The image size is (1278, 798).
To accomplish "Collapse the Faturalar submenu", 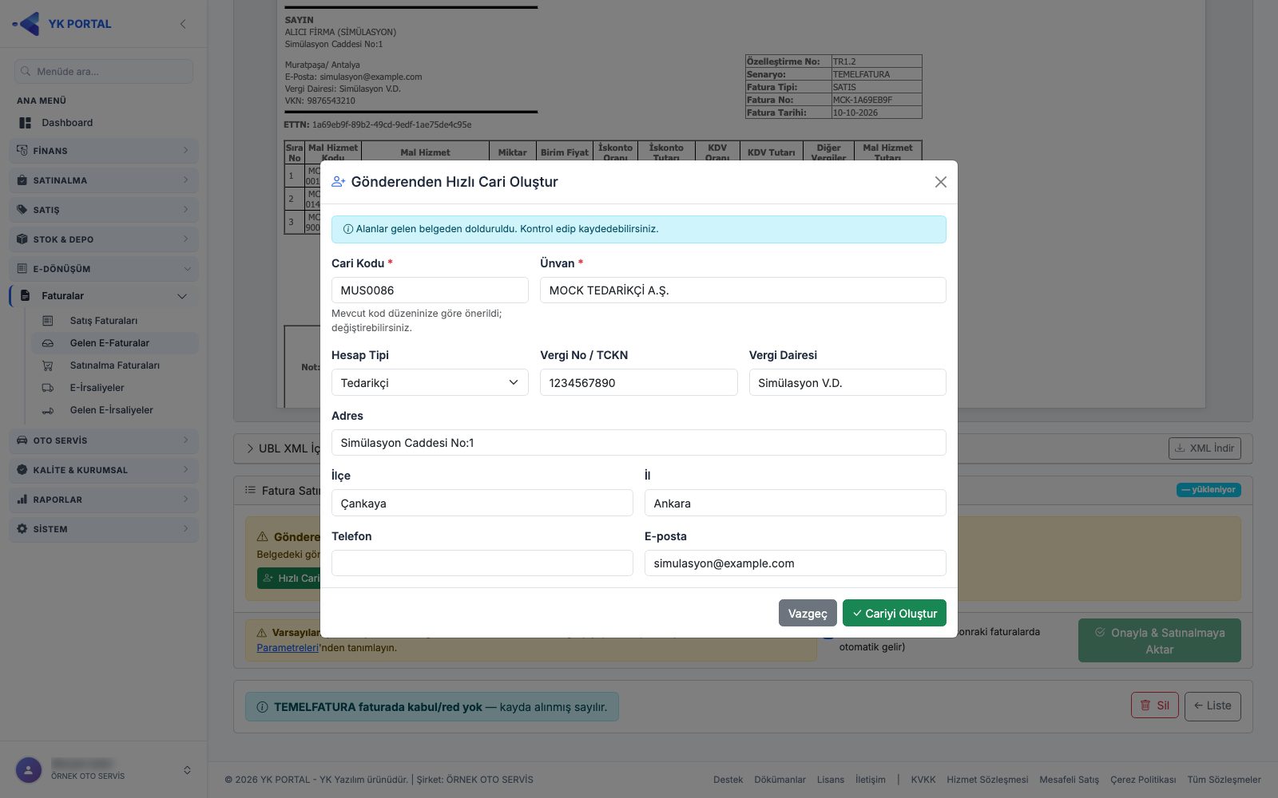I will click(104, 296).
